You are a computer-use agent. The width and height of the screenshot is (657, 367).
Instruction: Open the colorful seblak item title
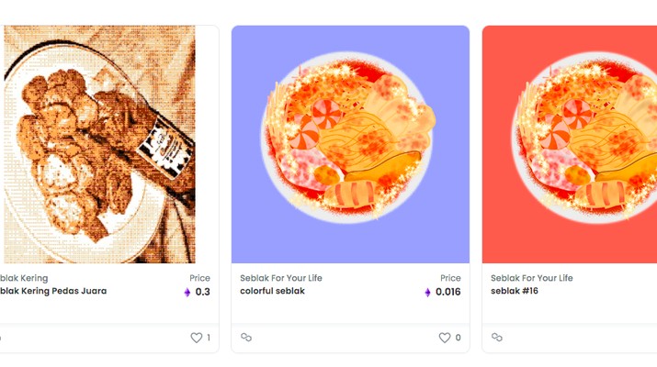[272, 291]
